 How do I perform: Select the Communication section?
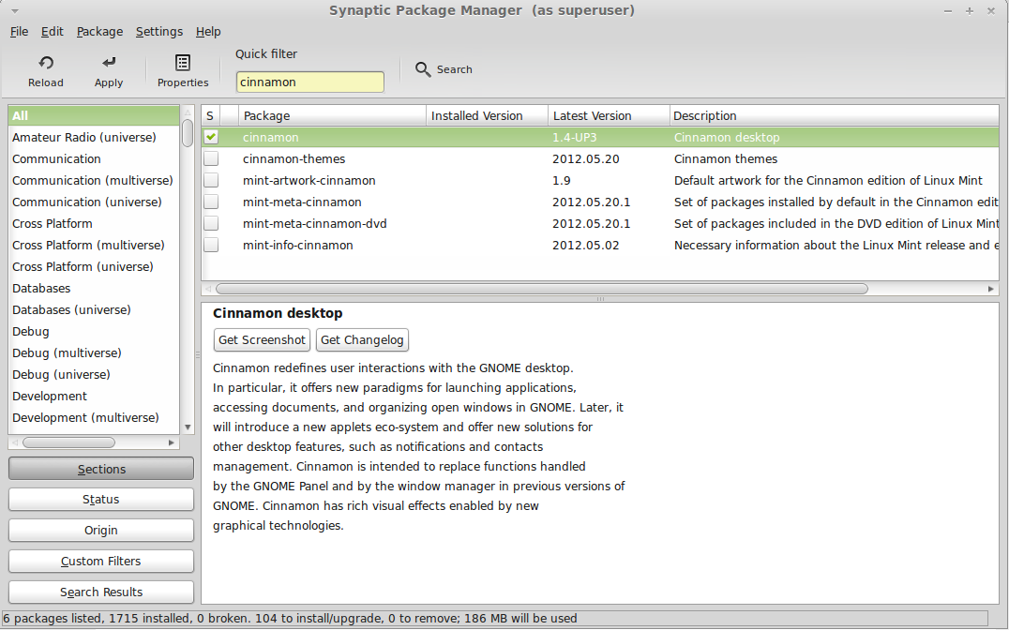[x=94, y=159]
